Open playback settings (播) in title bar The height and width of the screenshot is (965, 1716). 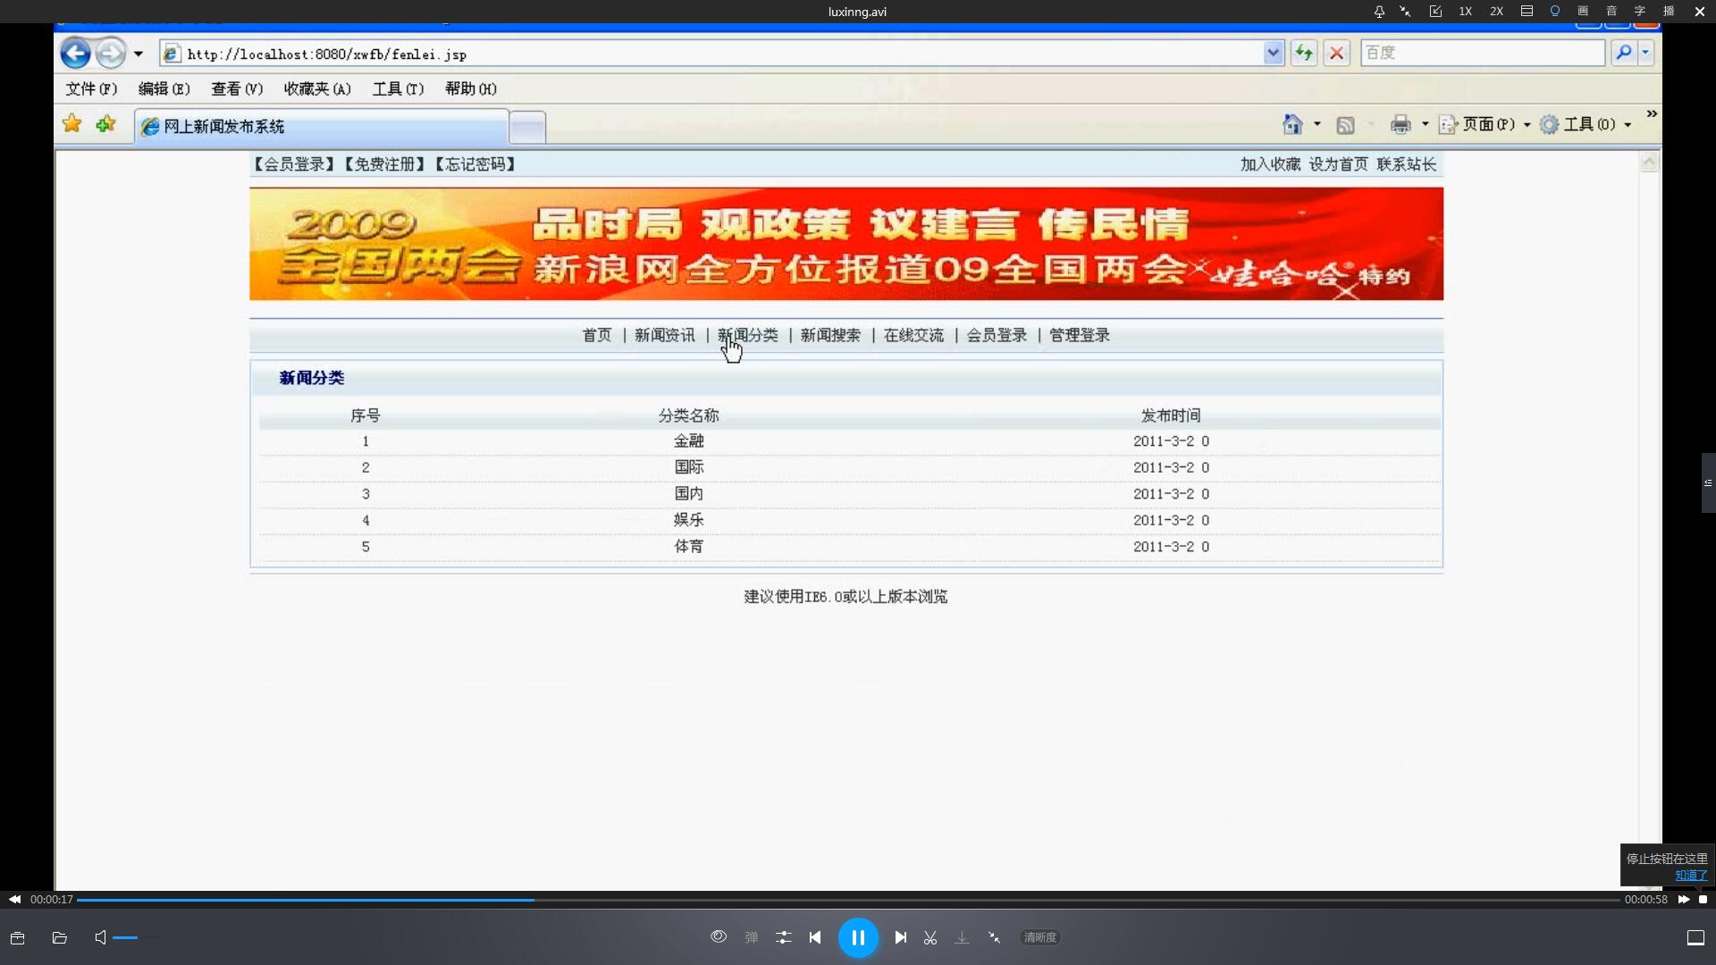1669,12
